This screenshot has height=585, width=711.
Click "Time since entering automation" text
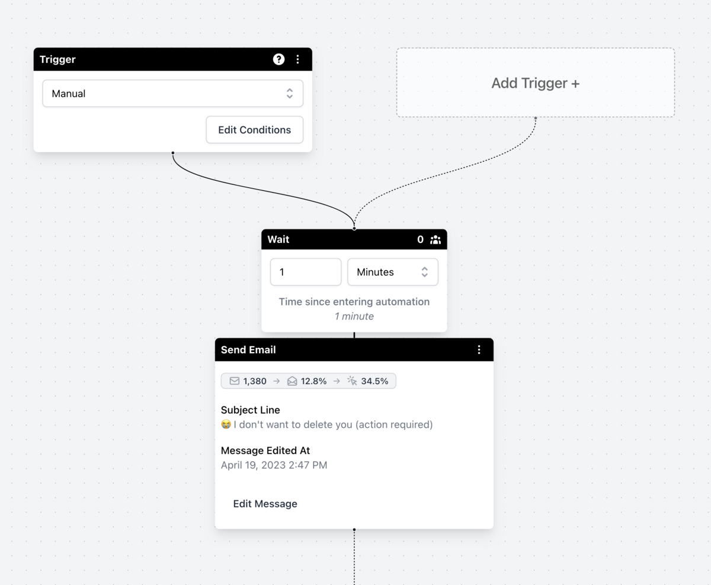tap(354, 302)
